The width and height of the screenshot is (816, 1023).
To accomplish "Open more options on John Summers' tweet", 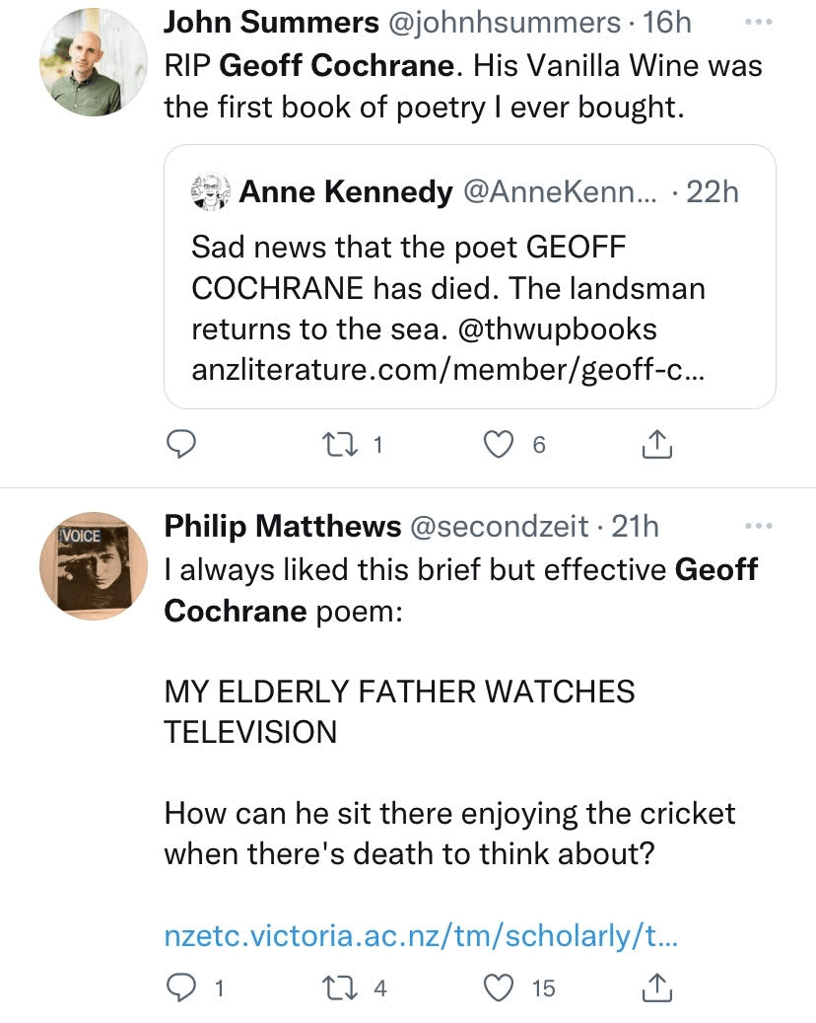I will pyautogui.click(x=760, y=22).
